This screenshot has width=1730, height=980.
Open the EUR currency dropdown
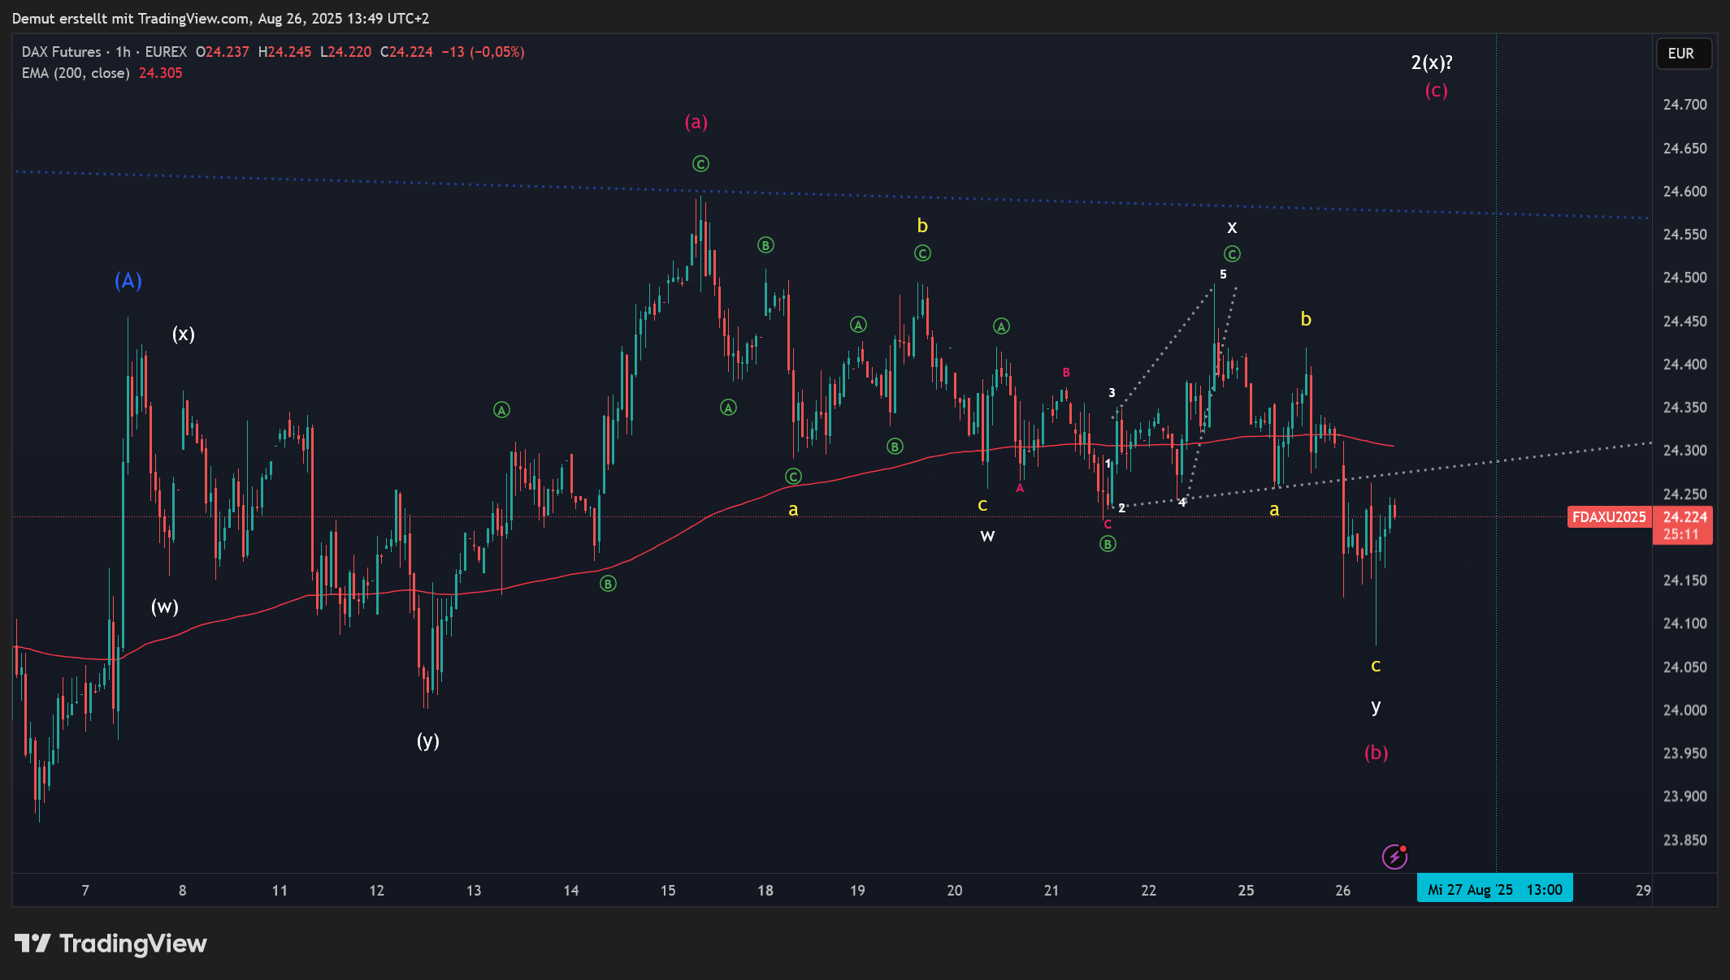(1682, 54)
